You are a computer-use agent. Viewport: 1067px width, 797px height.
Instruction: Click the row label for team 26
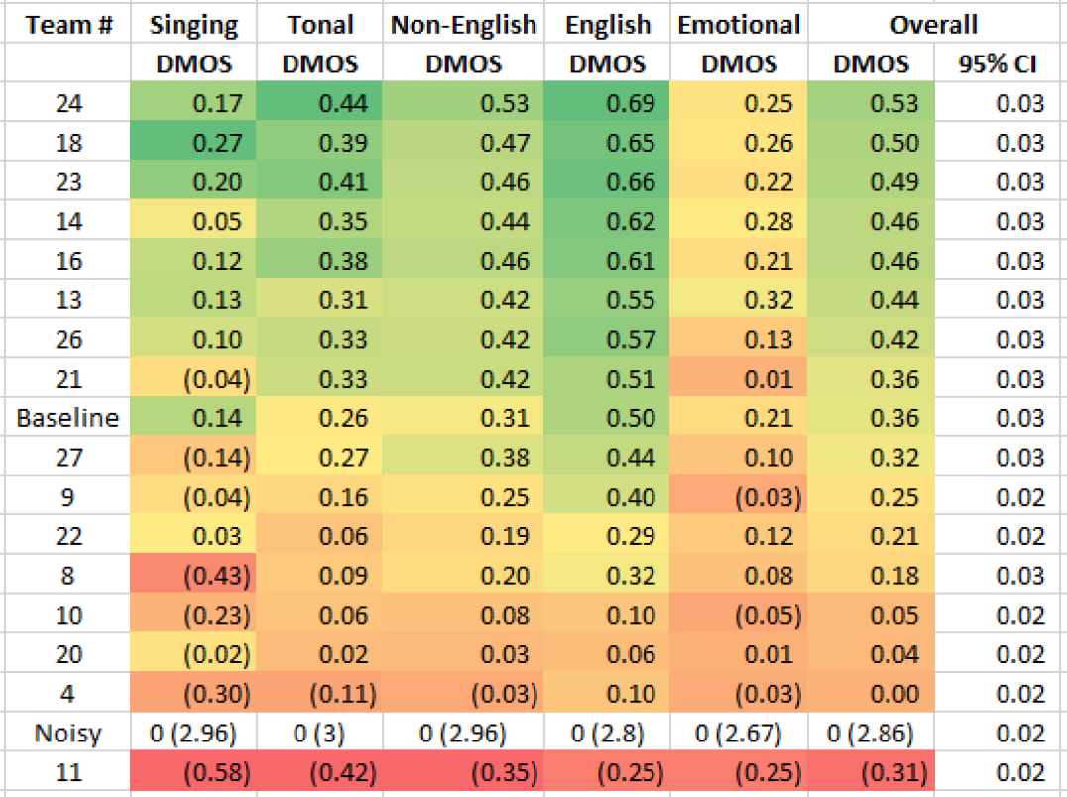click(67, 340)
